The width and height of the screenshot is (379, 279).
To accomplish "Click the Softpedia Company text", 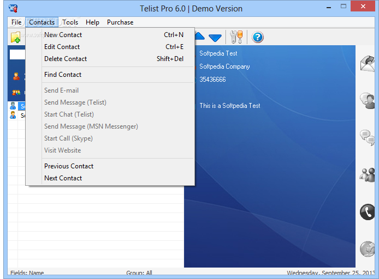I will click(x=224, y=66).
